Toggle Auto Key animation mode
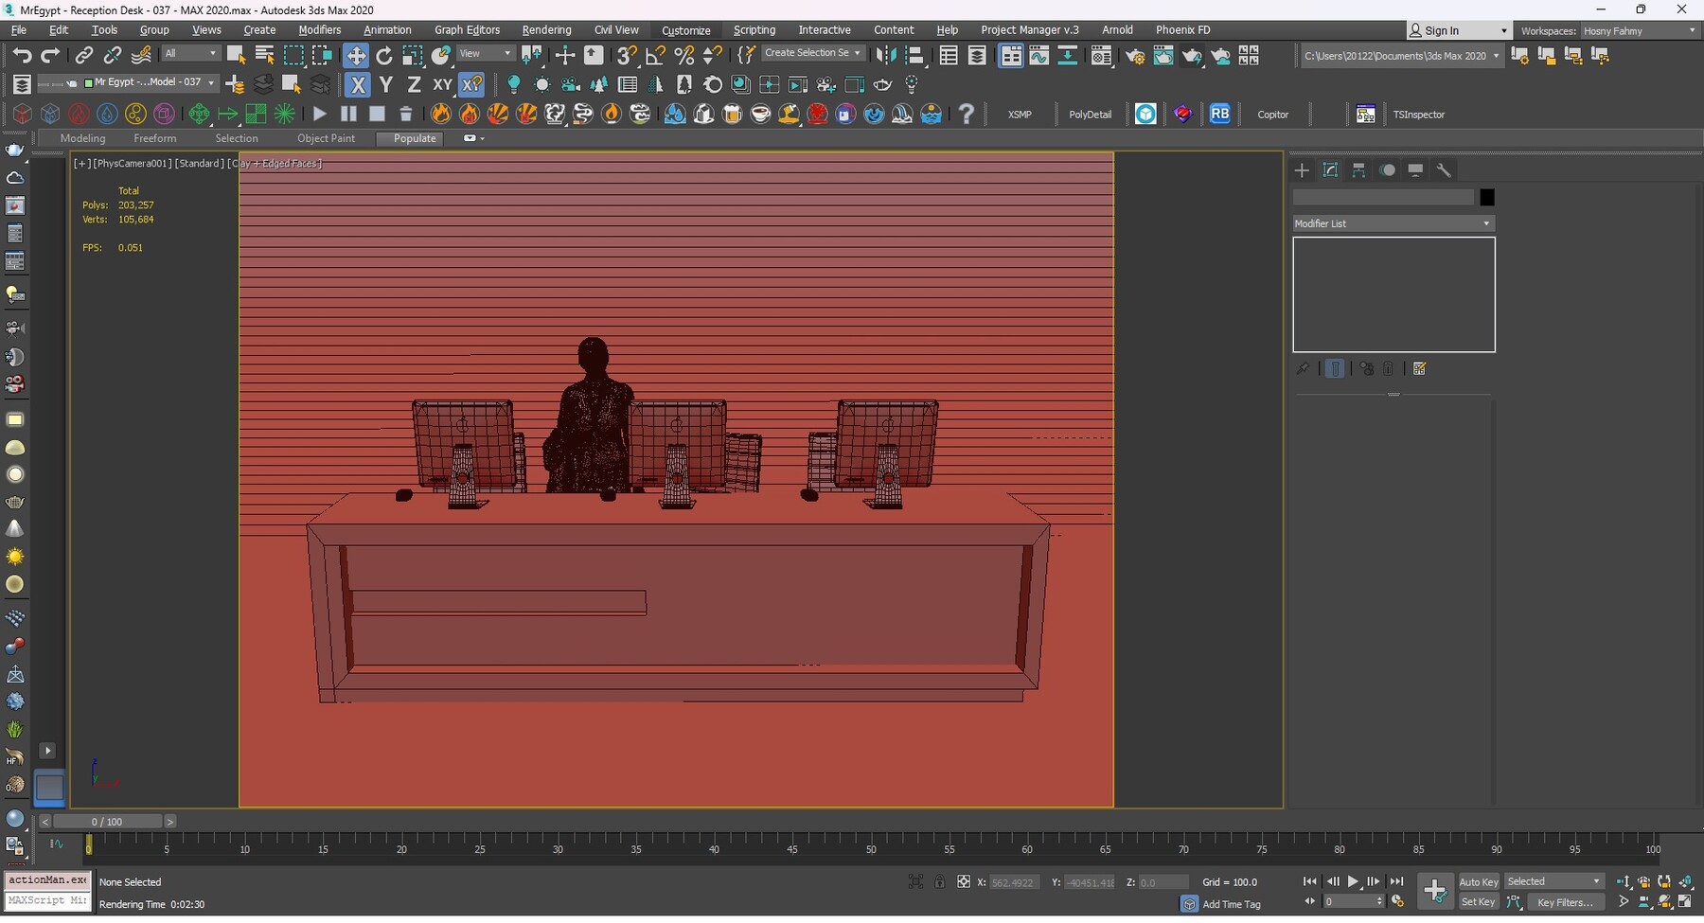 (x=1477, y=881)
